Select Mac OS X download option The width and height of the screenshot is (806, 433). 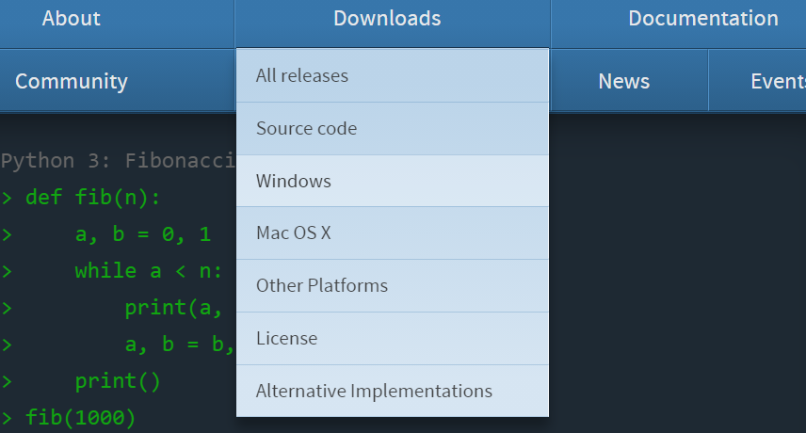pyautogui.click(x=393, y=233)
